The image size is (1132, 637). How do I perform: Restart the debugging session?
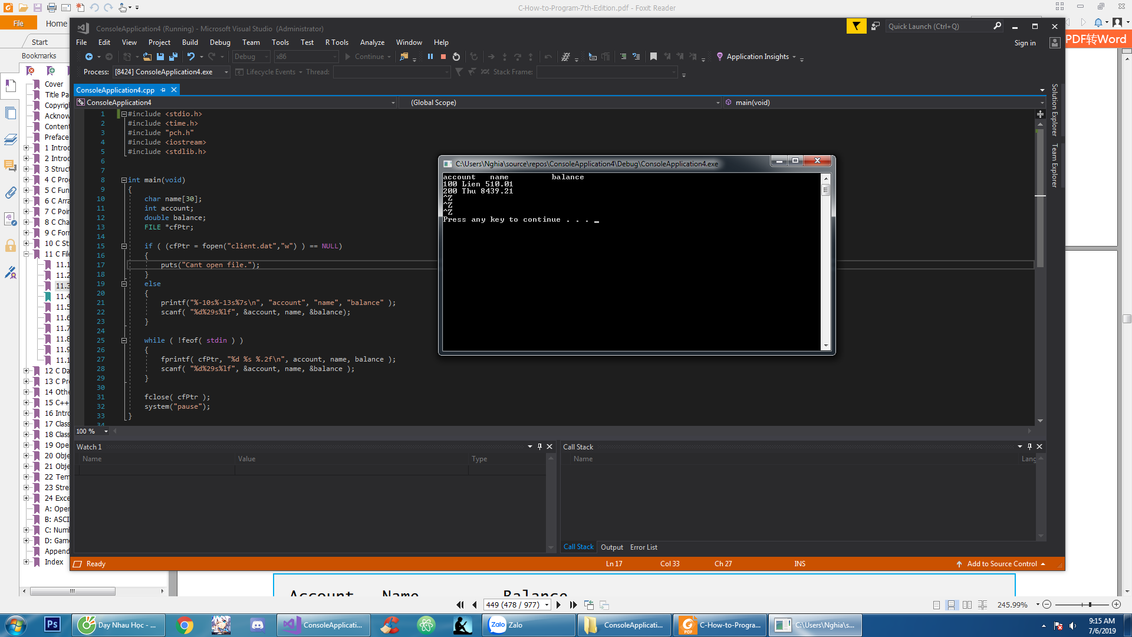456,57
